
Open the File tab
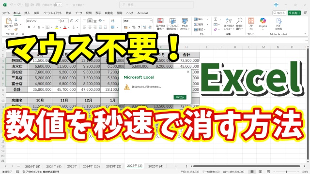6,13
